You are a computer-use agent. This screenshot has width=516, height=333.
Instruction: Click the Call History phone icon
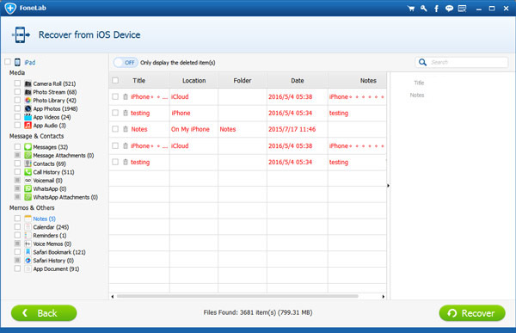(x=28, y=172)
